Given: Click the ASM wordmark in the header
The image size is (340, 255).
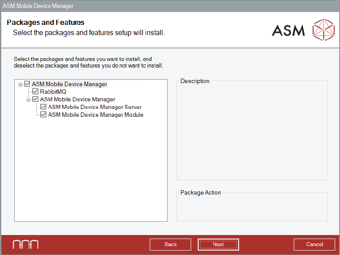Looking at the screenshot, I should coord(288,30).
